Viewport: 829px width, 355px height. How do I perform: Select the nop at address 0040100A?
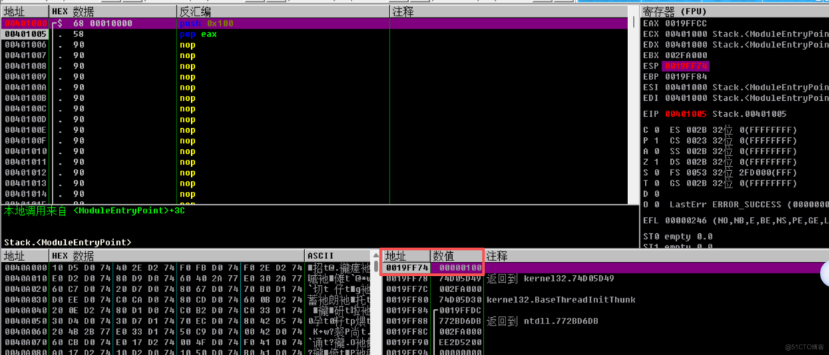point(187,88)
